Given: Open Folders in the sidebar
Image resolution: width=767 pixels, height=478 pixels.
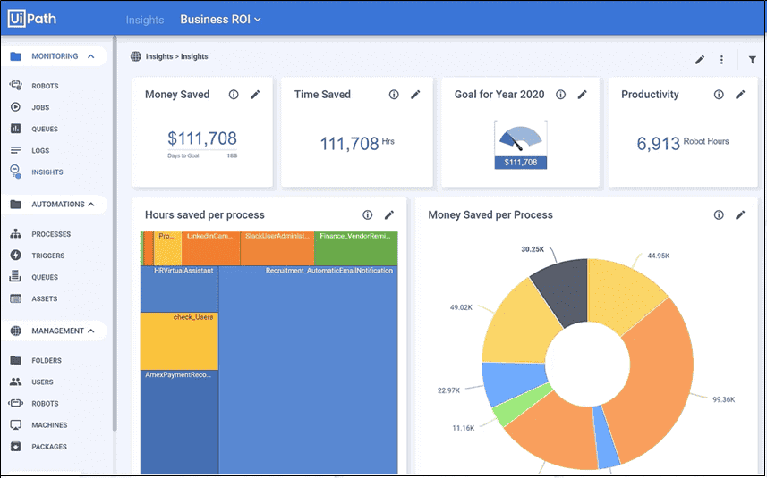Looking at the screenshot, I should [x=47, y=360].
